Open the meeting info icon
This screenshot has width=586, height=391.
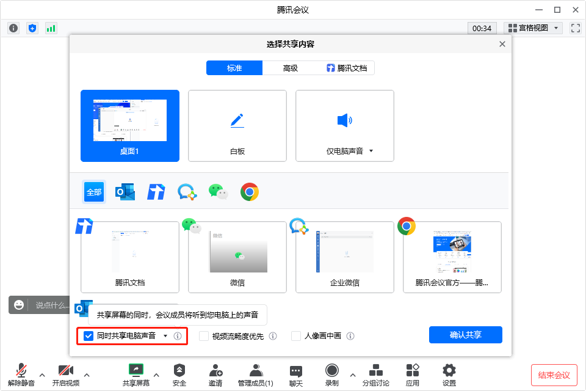click(x=13, y=28)
